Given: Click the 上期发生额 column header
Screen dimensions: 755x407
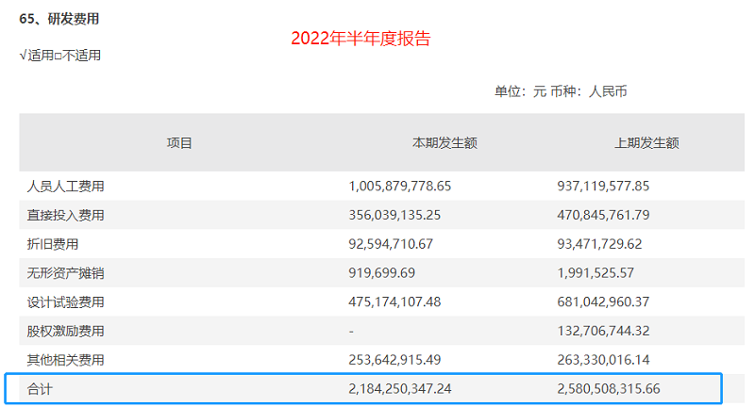Looking at the screenshot, I should tap(646, 143).
